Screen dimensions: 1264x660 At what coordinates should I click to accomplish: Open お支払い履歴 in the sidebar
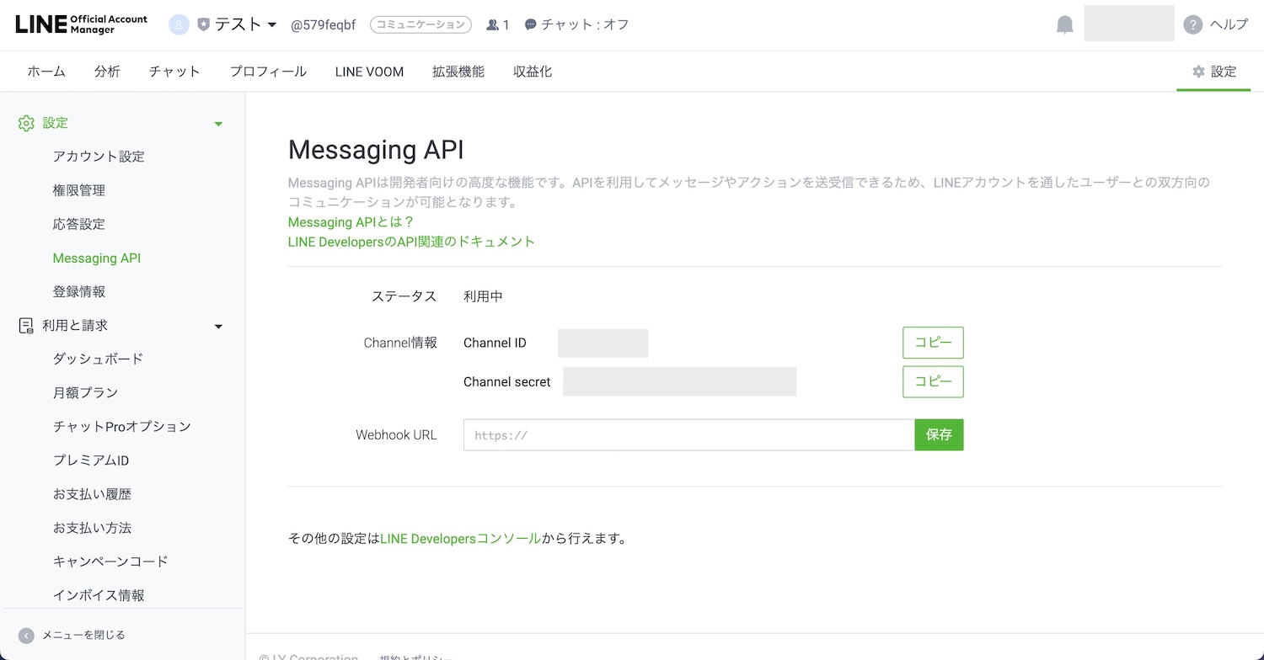click(92, 494)
